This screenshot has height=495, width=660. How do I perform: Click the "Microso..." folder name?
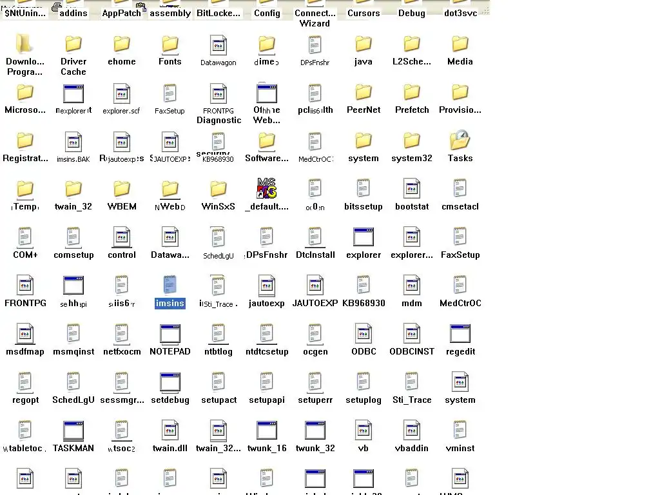tap(25, 110)
